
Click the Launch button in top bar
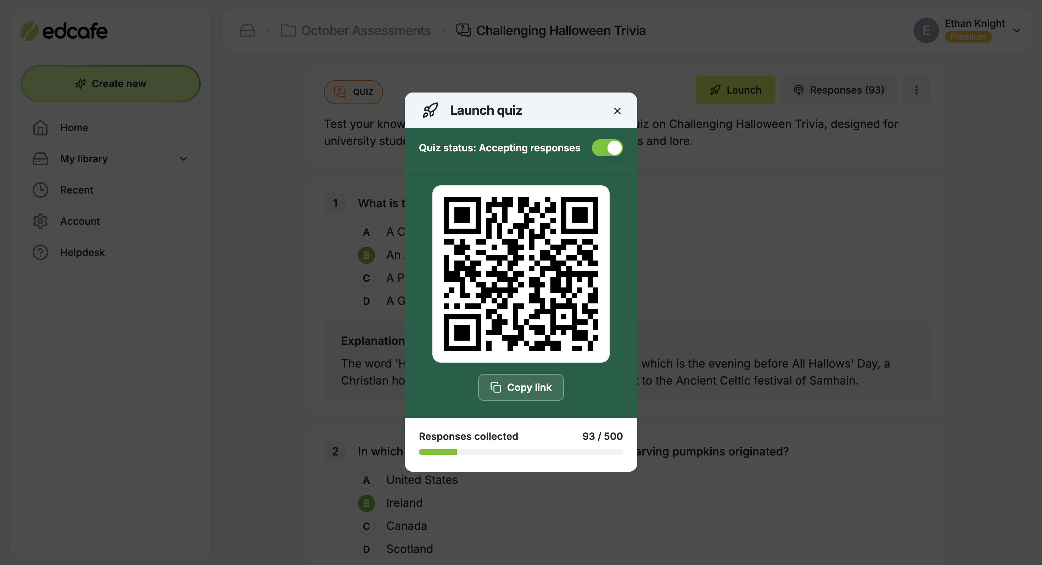click(735, 89)
